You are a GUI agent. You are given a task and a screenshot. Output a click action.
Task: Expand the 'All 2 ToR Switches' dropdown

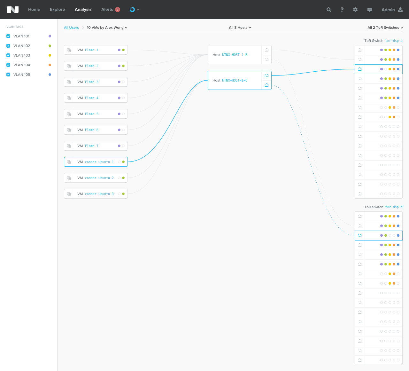tap(385, 28)
